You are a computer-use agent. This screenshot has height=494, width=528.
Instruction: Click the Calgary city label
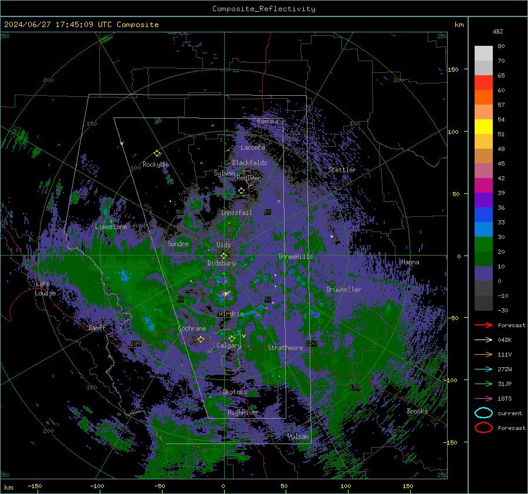[229, 345]
